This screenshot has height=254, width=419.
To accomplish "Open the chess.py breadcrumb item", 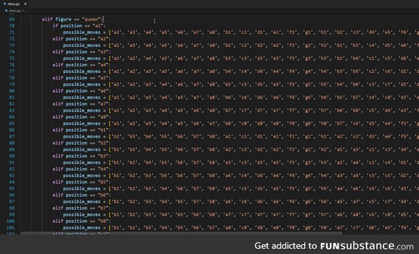I will coord(14,11).
